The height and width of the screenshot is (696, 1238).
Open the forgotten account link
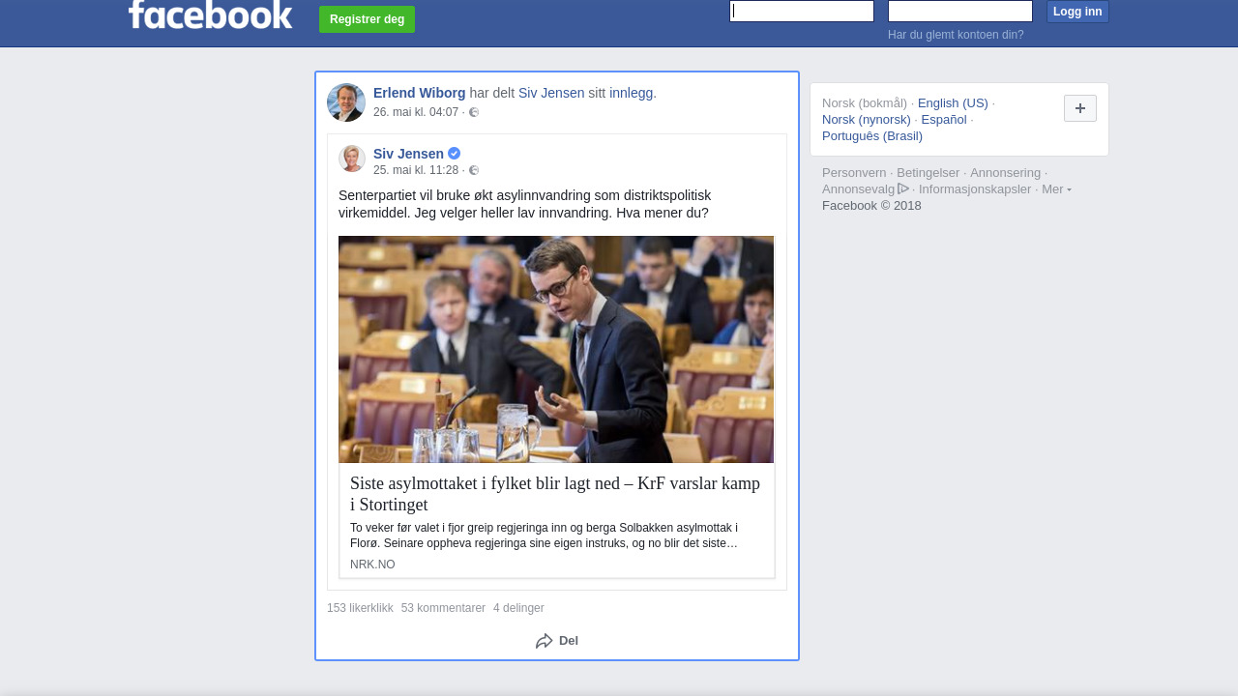pyautogui.click(x=956, y=35)
